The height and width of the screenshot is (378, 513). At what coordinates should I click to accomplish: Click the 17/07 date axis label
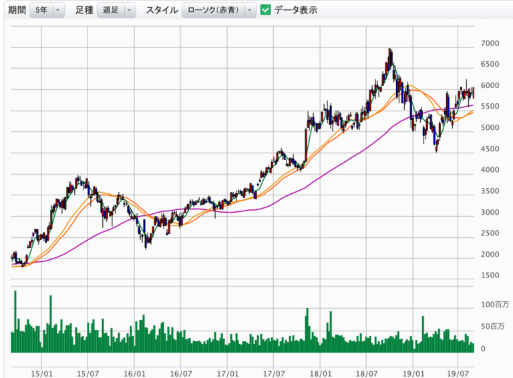point(273,373)
